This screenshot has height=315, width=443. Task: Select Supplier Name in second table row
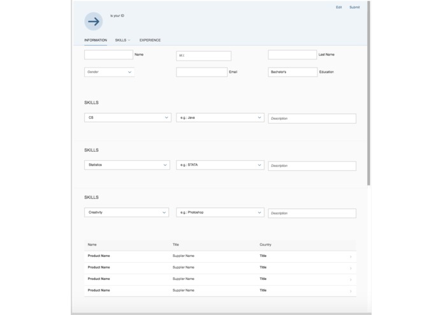(x=184, y=267)
